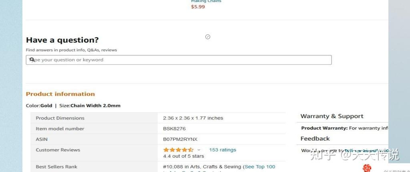Screen dimensions: 410x172
Task: Open the 153 ratings link
Action: [223, 150]
